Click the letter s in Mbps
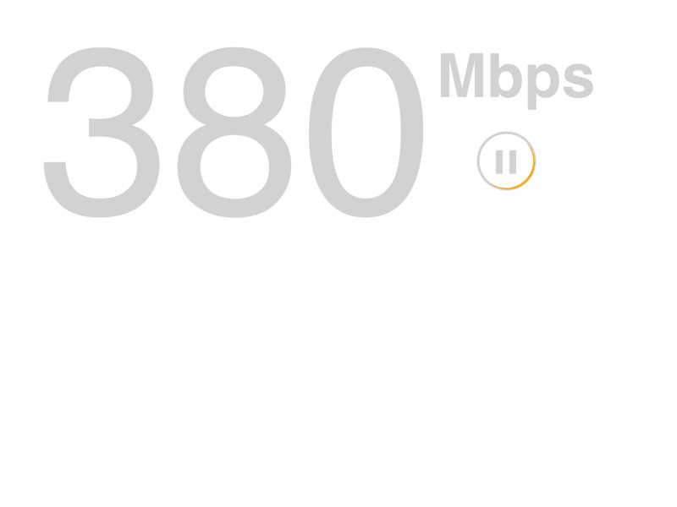This screenshot has height=507, width=677. (x=579, y=81)
